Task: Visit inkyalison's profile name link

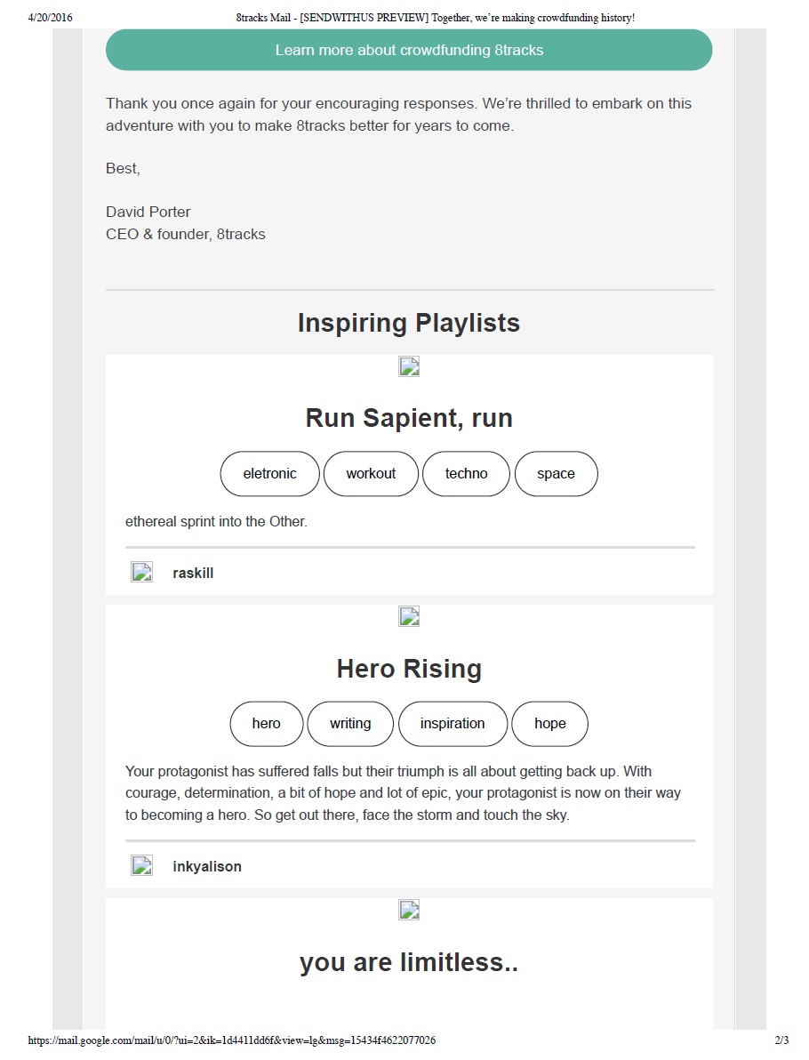Action: (207, 866)
